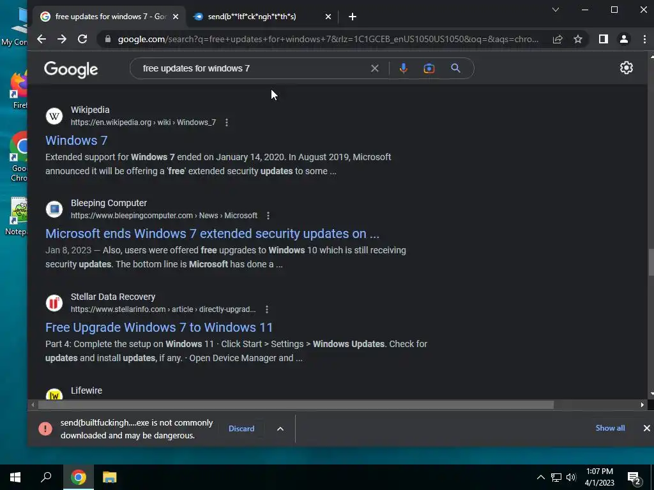Click the stellarinfo.com URL breadcrumb
Image resolution: width=654 pixels, height=490 pixels.
point(163,309)
